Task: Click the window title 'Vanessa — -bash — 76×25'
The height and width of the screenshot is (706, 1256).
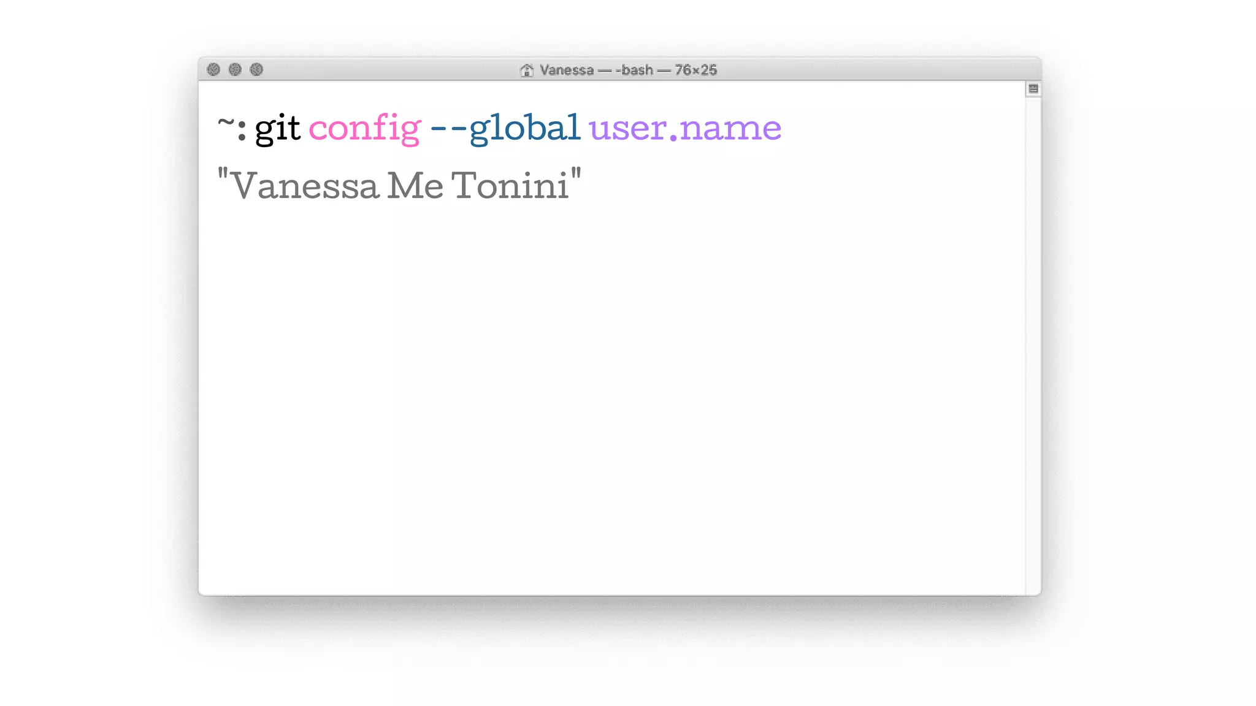Action: 628,70
